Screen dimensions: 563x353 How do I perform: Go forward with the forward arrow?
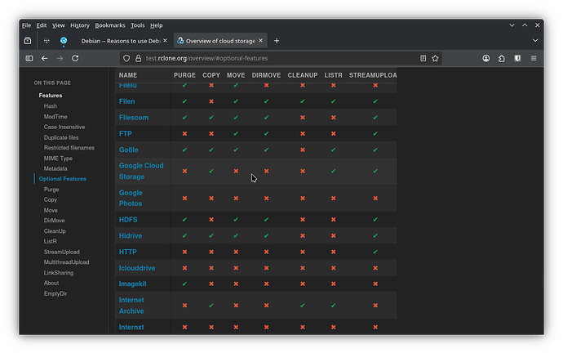click(x=60, y=58)
